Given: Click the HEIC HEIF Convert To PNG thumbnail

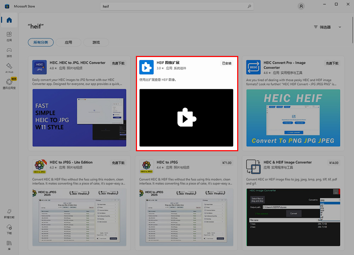Looking at the screenshot, I should pos(293,118).
